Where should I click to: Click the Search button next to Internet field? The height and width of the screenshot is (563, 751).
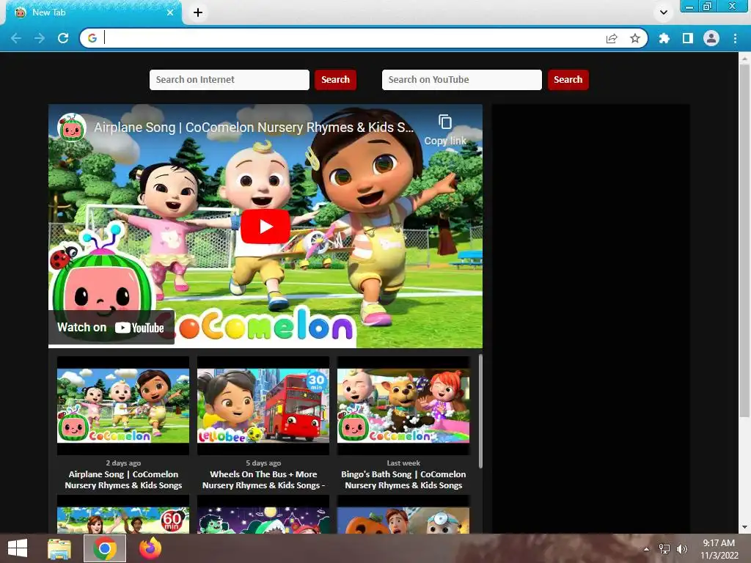[x=335, y=79]
